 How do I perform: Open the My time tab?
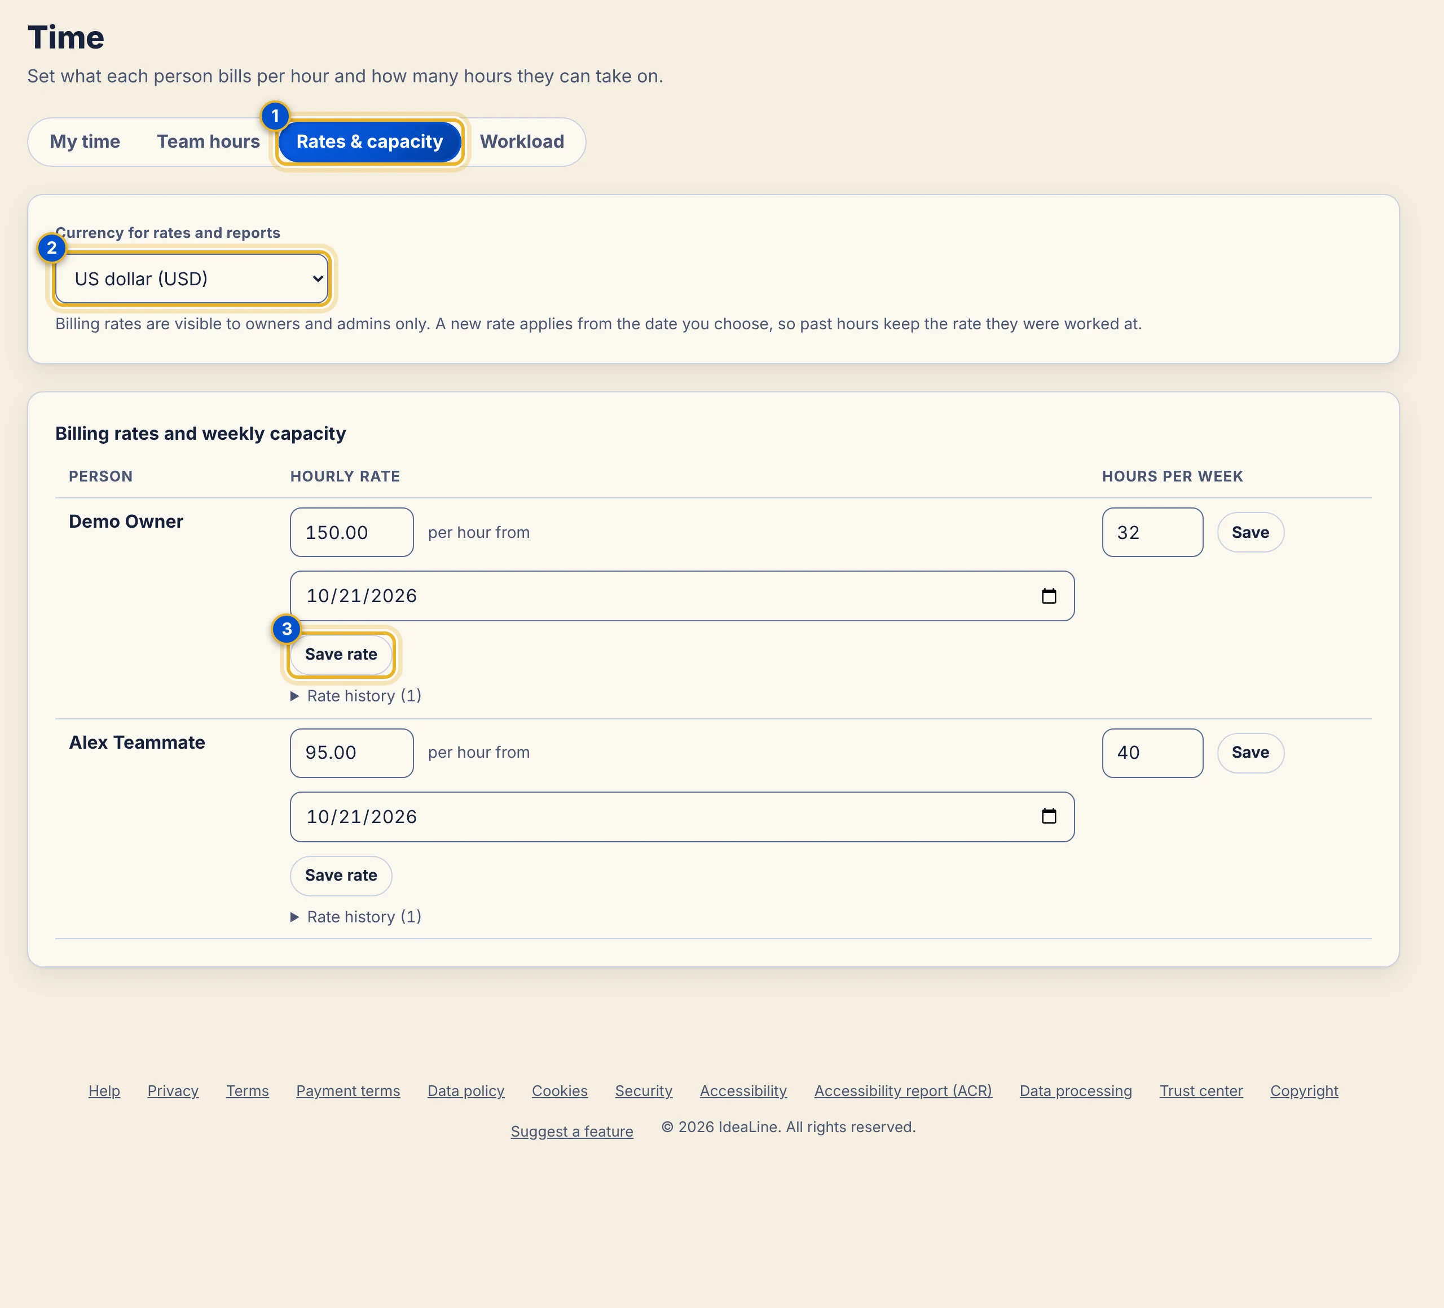point(85,142)
